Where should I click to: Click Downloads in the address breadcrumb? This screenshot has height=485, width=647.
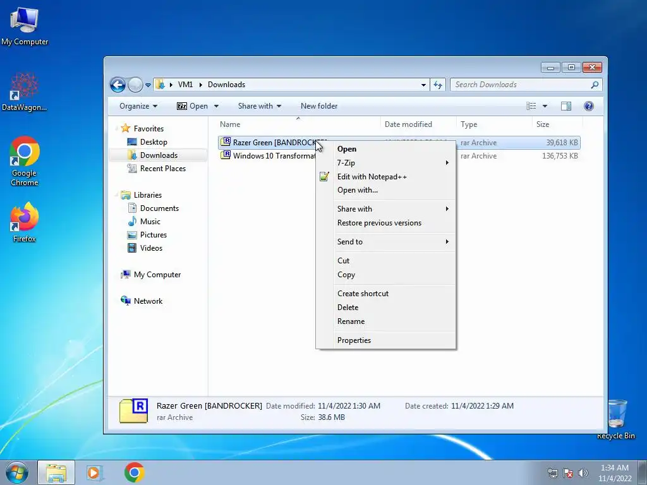coord(226,85)
